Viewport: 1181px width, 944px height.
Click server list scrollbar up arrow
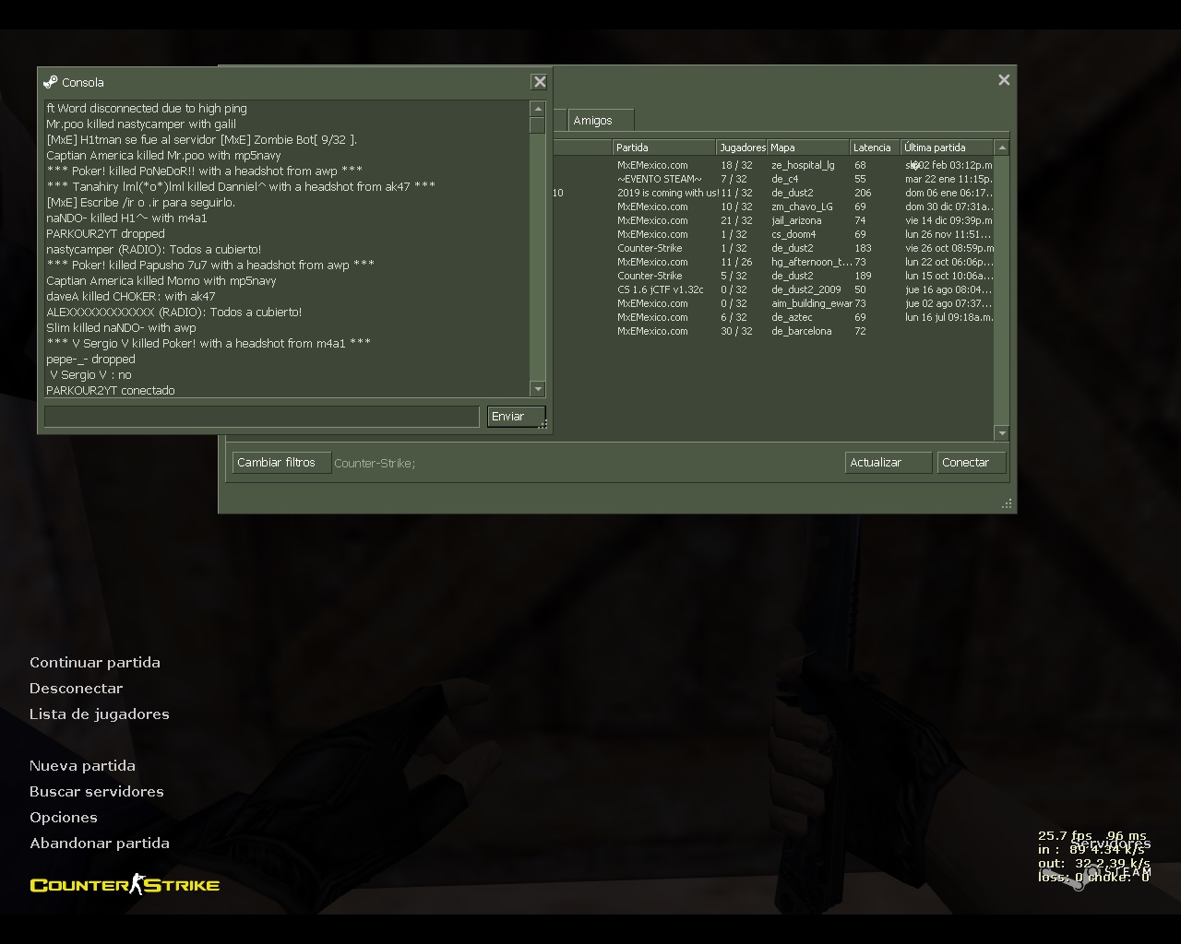pos(1002,147)
